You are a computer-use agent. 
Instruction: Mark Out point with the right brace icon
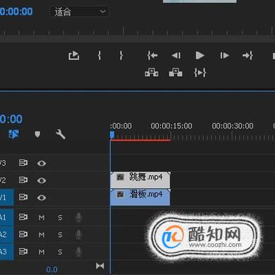[121, 56]
